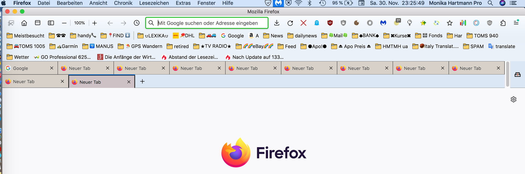The image size is (525, 174).
Task: Open the Fonds bookmarks folder
Action: point(429,36)
